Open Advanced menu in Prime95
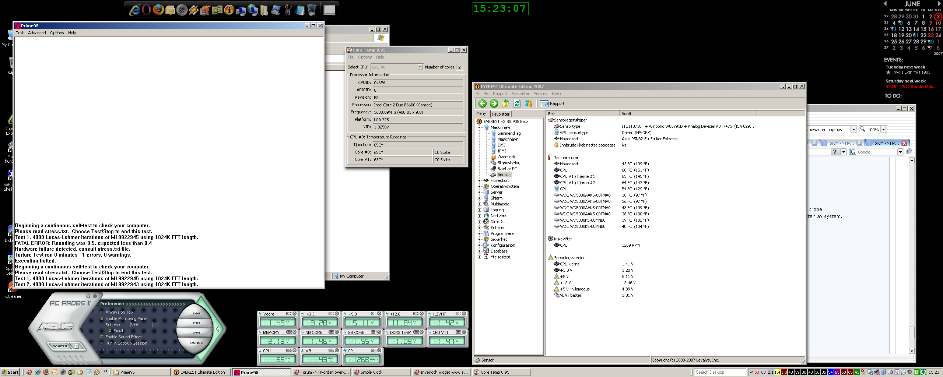This screenshot has width=943, height=377. pyautogui.click(x=37, y=33)
